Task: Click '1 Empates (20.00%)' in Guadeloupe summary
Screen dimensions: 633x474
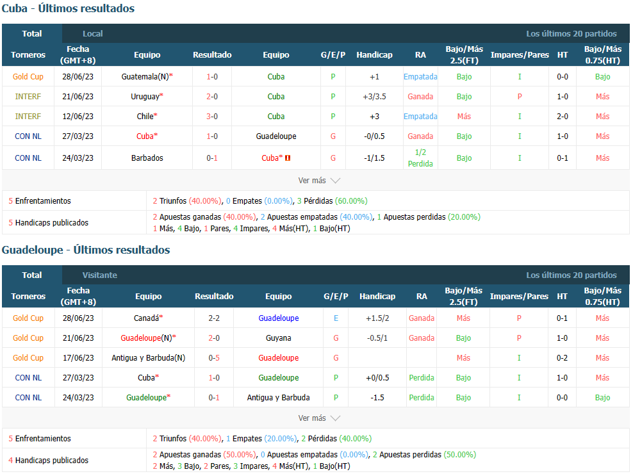Action: coord(261,438)
